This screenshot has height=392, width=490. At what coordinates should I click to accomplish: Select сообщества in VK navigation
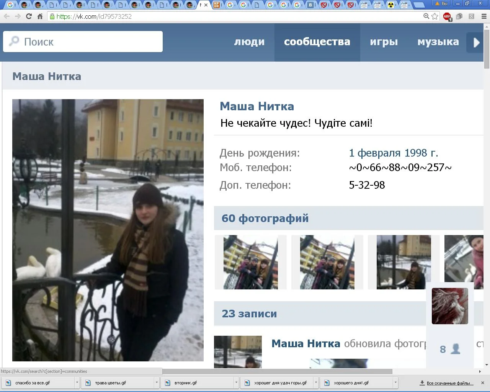click(317, 42)
